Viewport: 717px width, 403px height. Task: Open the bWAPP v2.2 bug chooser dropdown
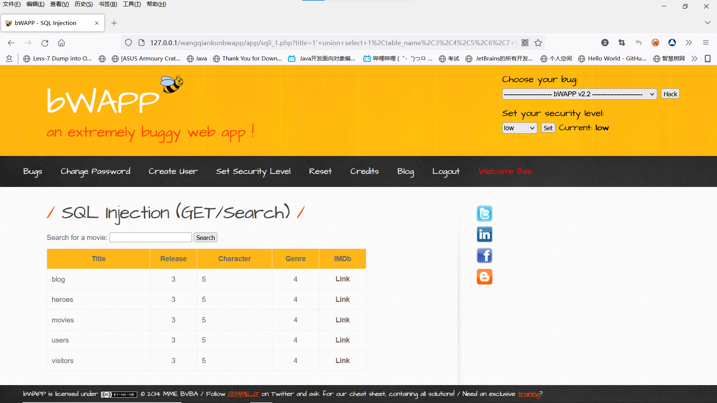pyautogui.click(x=579, y=94)
